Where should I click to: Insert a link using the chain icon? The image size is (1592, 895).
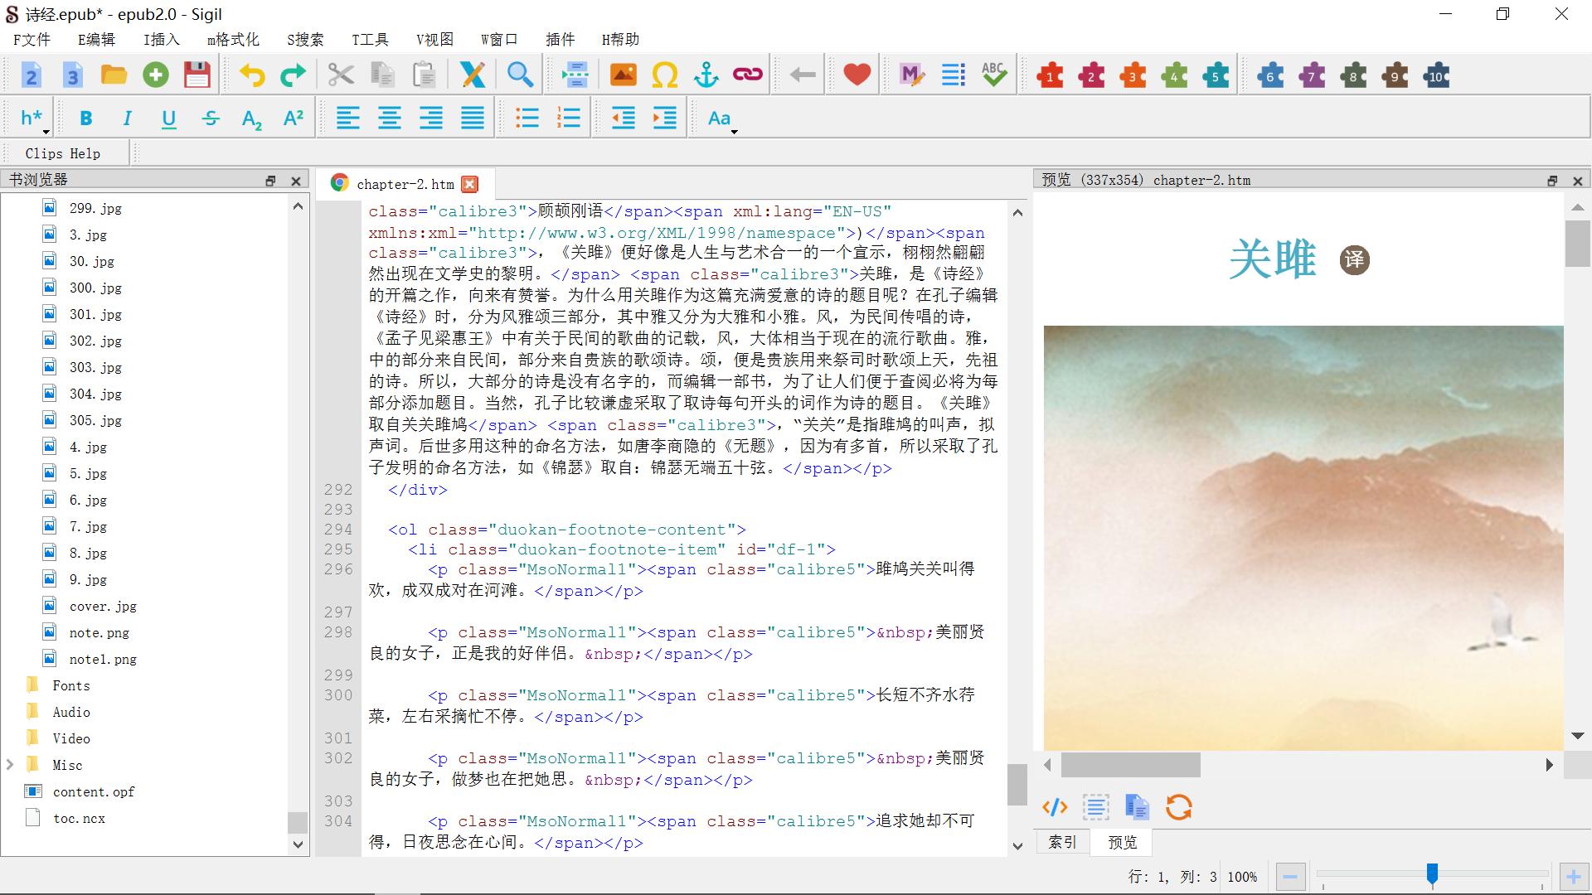coord(746,74)
